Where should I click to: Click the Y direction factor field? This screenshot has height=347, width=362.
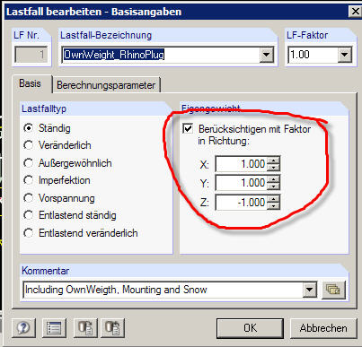pyautogui.click(x=241, y=183)
